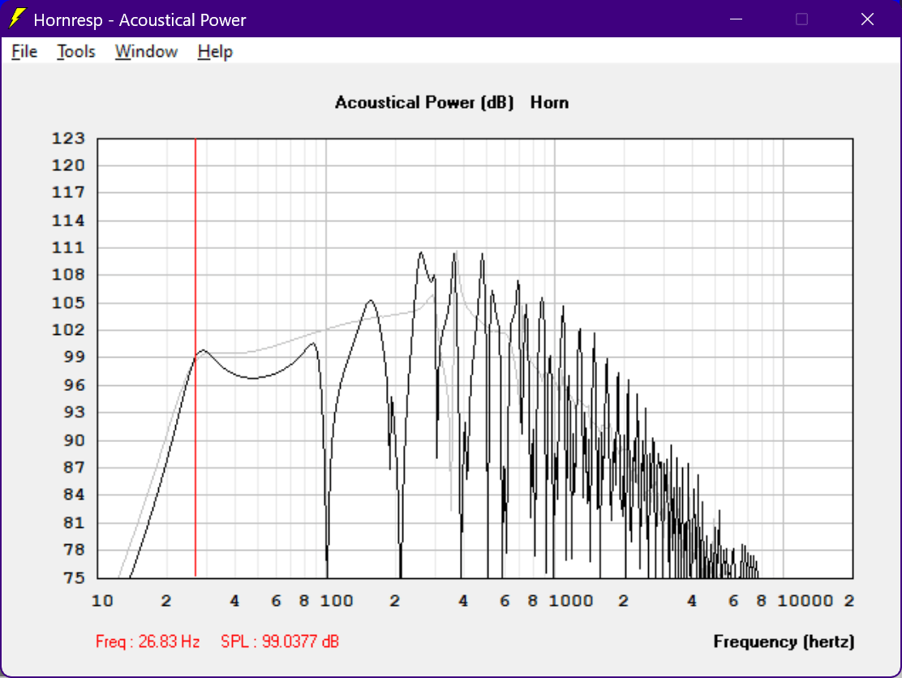Click the 75 value on the dB axis
This screenshot has height=678, width=902.
click(x=74, y=577)
